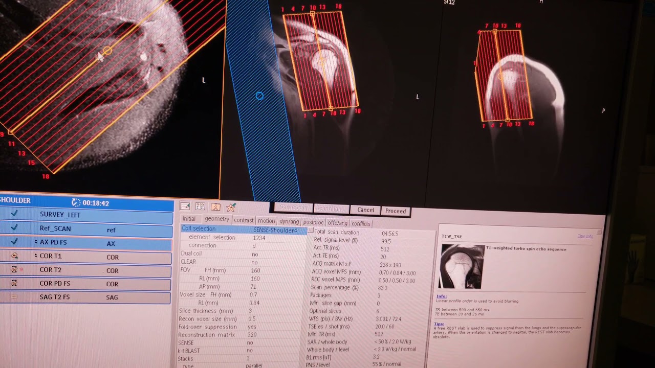Click the Dual coil value no
The height and width of the screenshot is (368, 655).
[x=255, y=254]
